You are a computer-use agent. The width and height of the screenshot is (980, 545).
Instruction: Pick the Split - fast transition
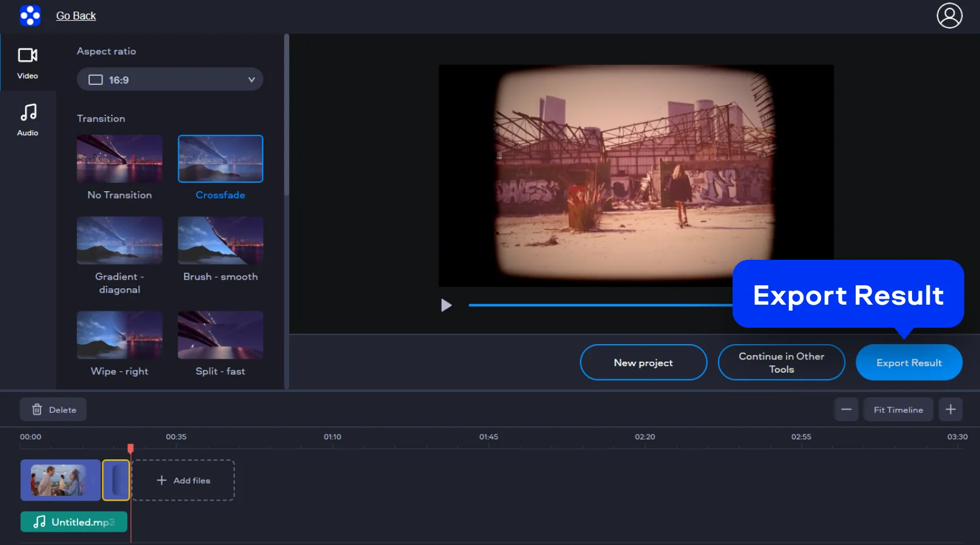(x=220, y=335)
